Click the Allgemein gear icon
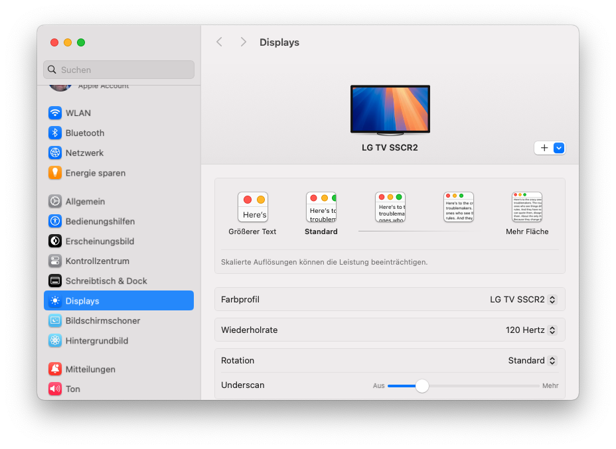Image resolution: width=616 pixels, height=449 pixels. coord(55,202)
